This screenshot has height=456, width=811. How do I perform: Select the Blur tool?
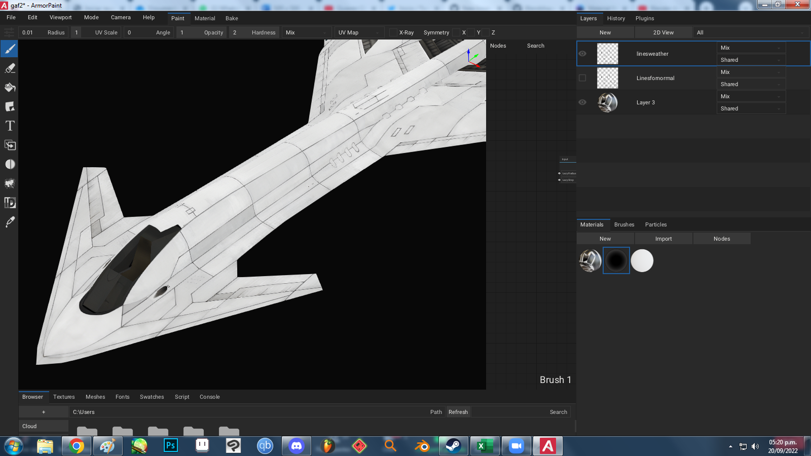(x=10, y=164)
